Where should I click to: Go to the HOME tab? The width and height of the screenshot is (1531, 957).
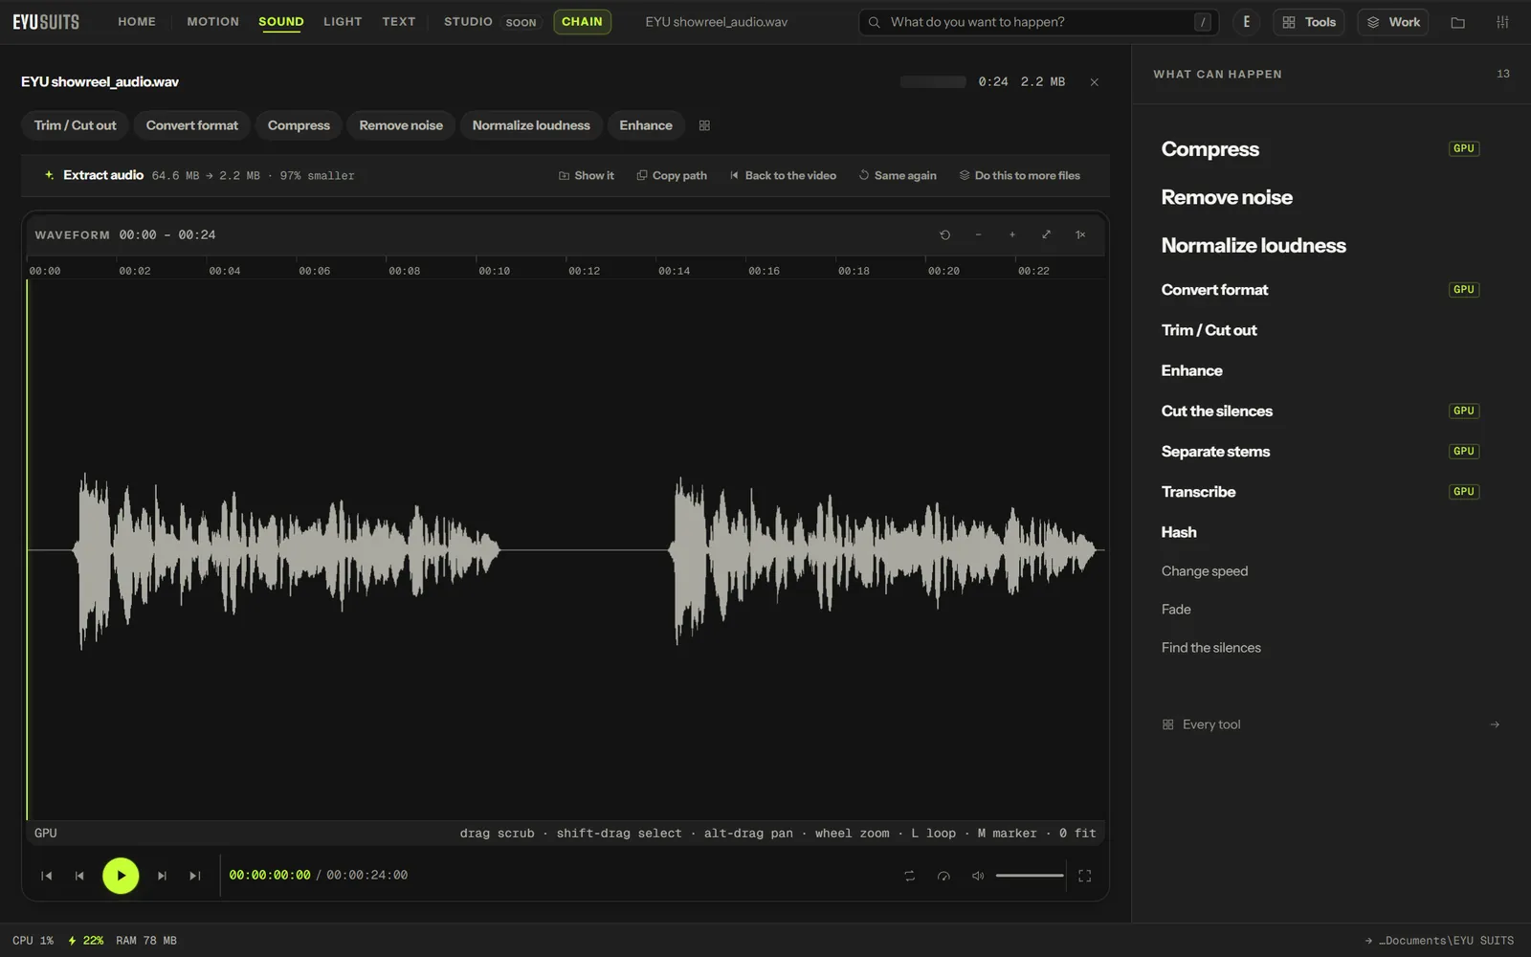point(137,21)
